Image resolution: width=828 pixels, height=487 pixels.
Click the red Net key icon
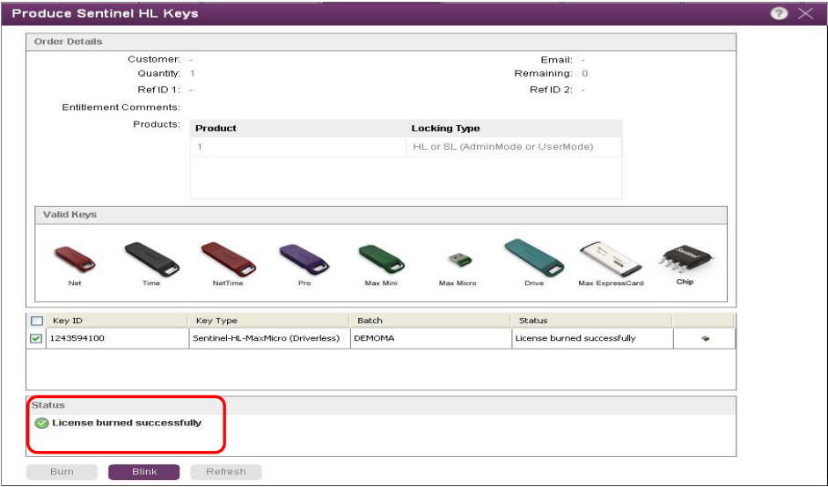tap(75, 258)
